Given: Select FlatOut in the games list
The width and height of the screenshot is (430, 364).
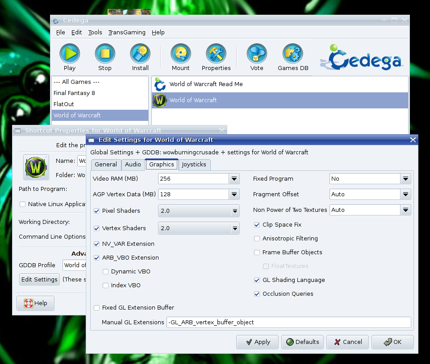Looking at the screenshot, I should click(x=100, y=104).
